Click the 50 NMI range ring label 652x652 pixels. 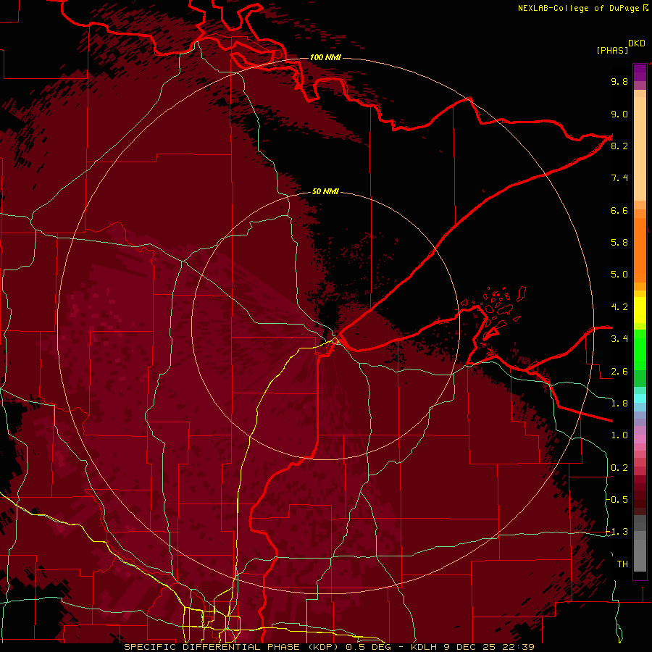[325, 191]
